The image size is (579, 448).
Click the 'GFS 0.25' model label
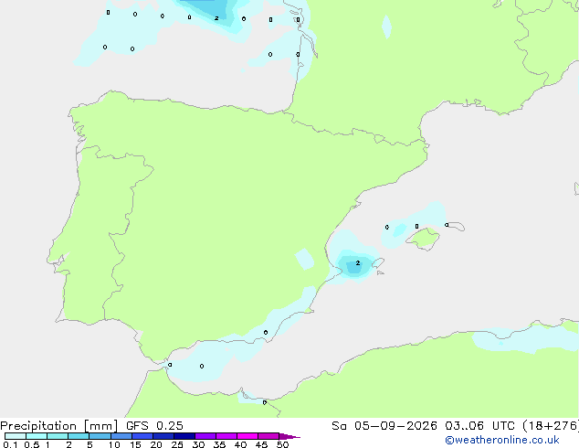pyautogui.click(x=154, y=426)
